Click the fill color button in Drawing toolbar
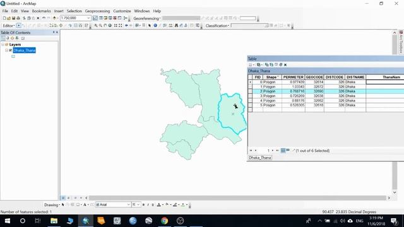The width and height of the screenshot is (404, 227). click(167, 204)
